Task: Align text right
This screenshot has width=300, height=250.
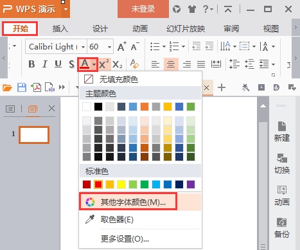Action: [x=187, y=64]
